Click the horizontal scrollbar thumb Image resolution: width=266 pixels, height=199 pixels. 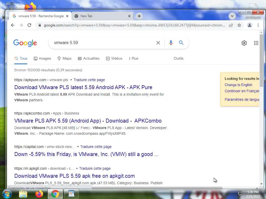[157, 188]
